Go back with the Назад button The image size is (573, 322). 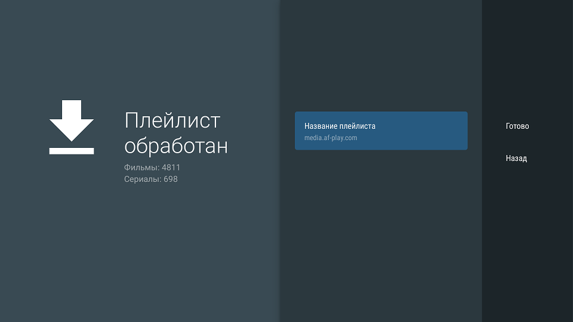516,159
